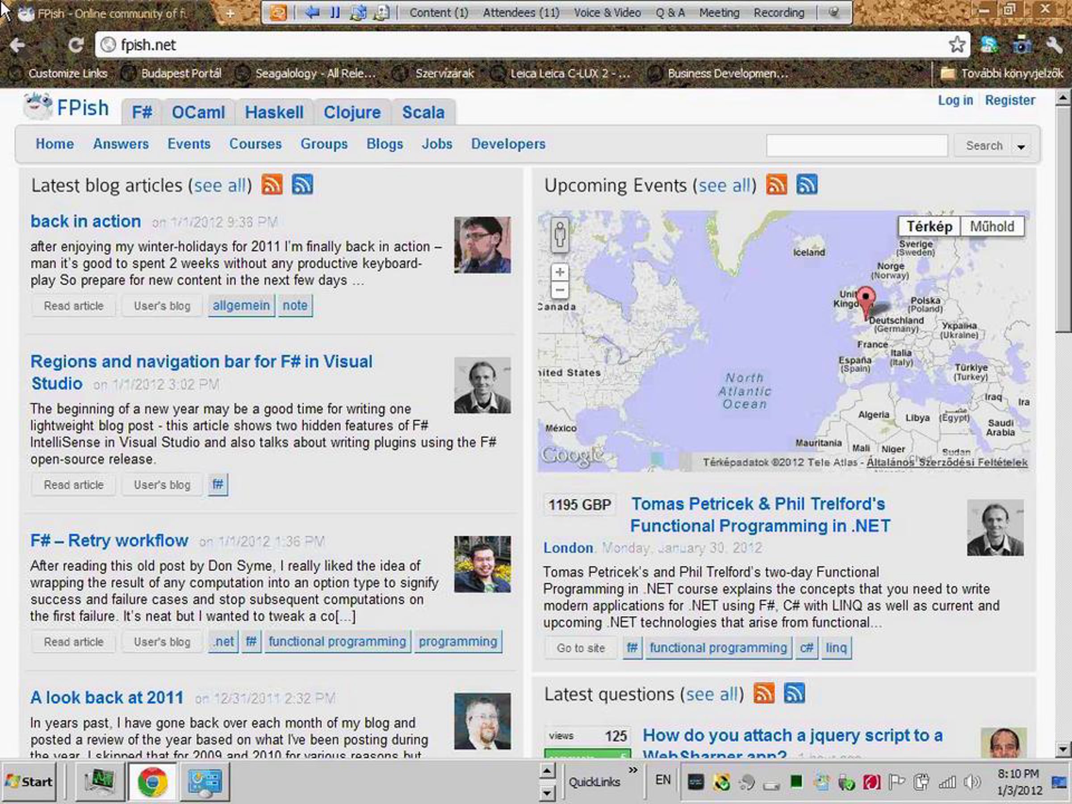Viewport: 1072px width, 804px height.
Task: Open the Attendees (11) meeting menu
Action: click(x=521, y=13)
